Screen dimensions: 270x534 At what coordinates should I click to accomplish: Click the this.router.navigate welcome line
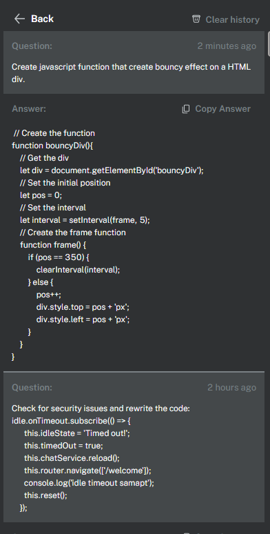point(87,471)
